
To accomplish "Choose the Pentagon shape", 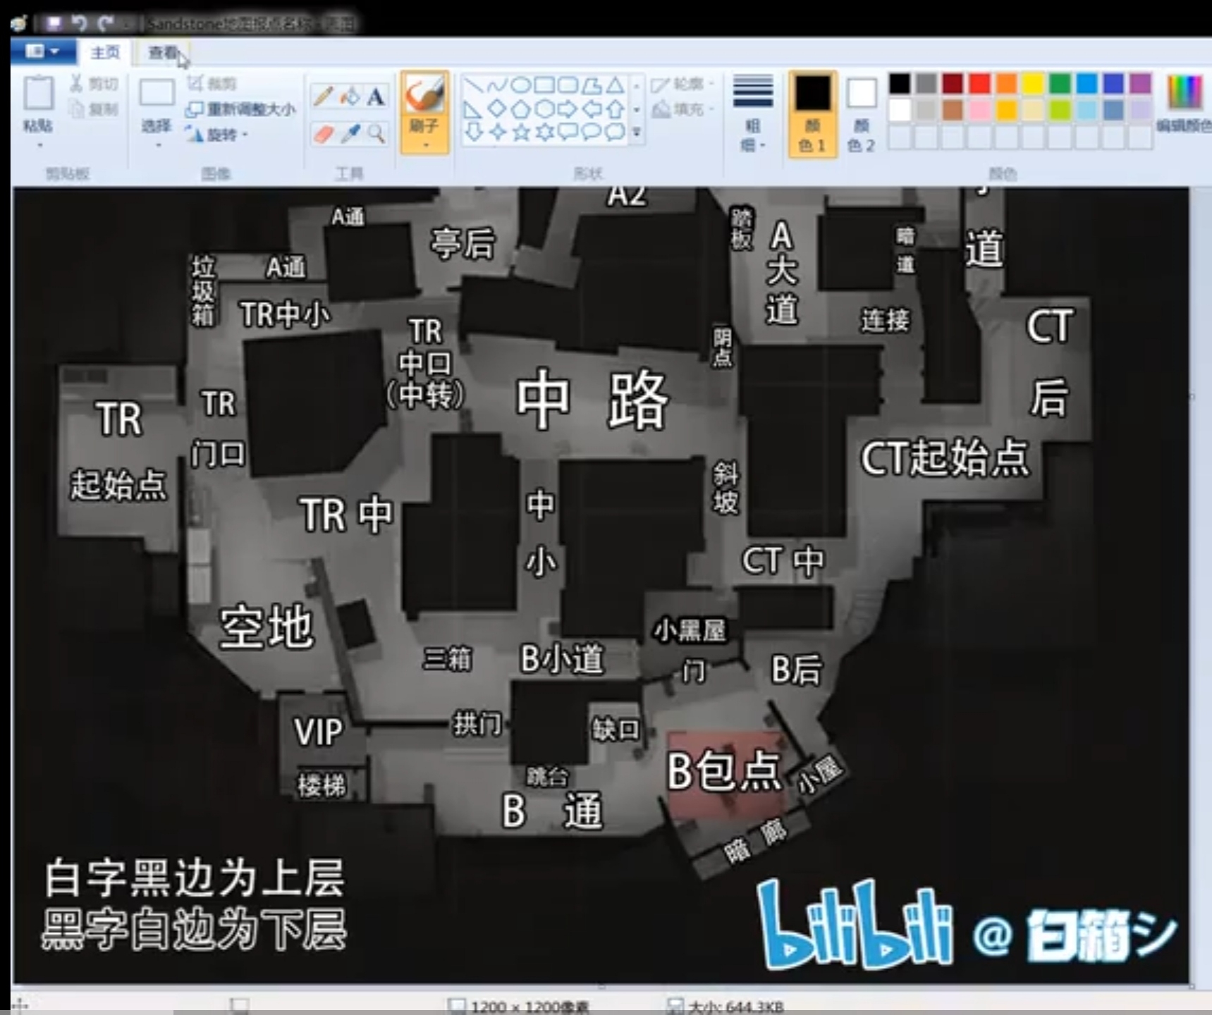I will (x=520, y=109).
